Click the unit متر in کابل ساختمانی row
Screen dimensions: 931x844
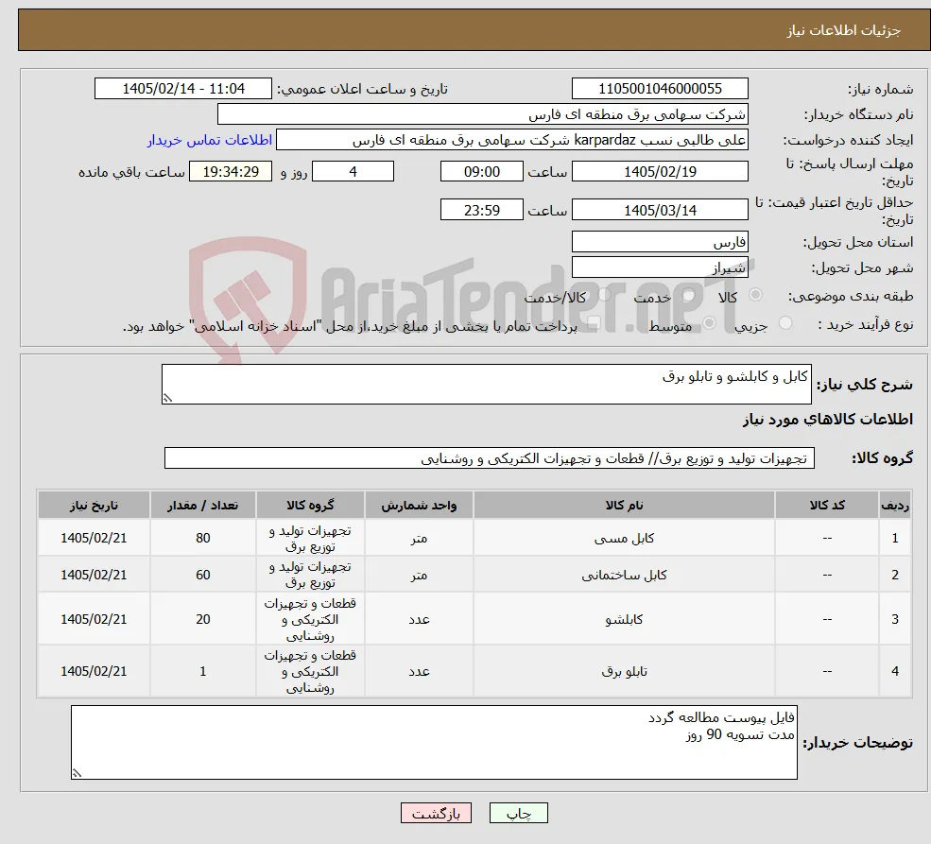point(419,576)
